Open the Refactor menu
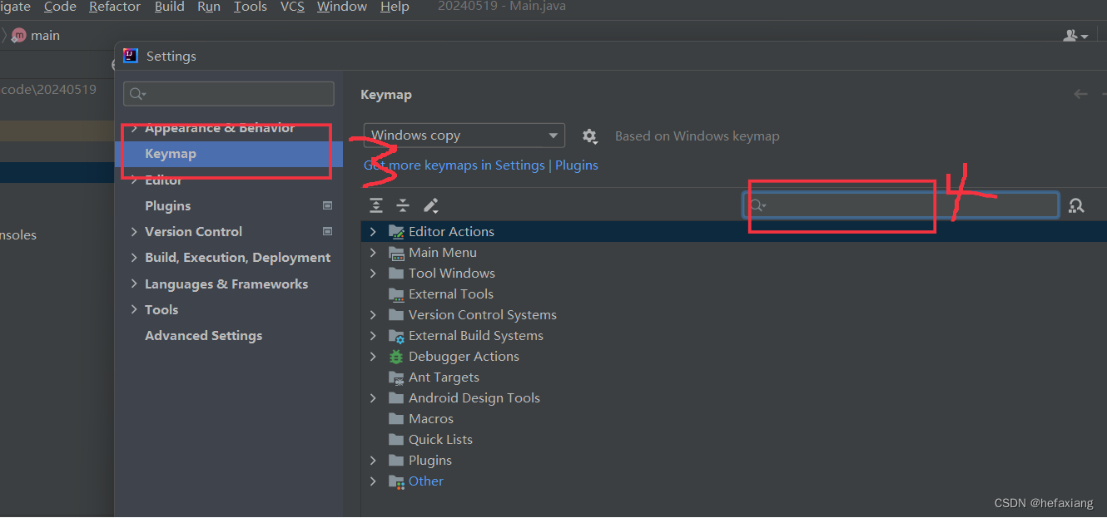This screenshot has width=1107, height=518. pos(115,7)
